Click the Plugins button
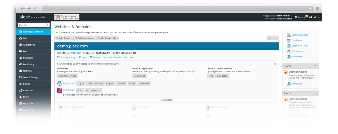This screenshot has height=134, width=338. [x=110, y=83]
